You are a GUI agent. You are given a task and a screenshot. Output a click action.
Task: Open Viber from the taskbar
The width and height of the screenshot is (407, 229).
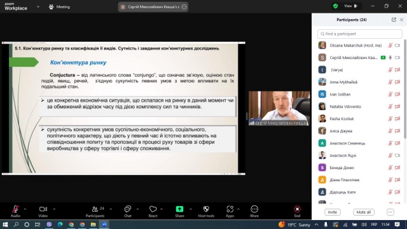point(49,225)
